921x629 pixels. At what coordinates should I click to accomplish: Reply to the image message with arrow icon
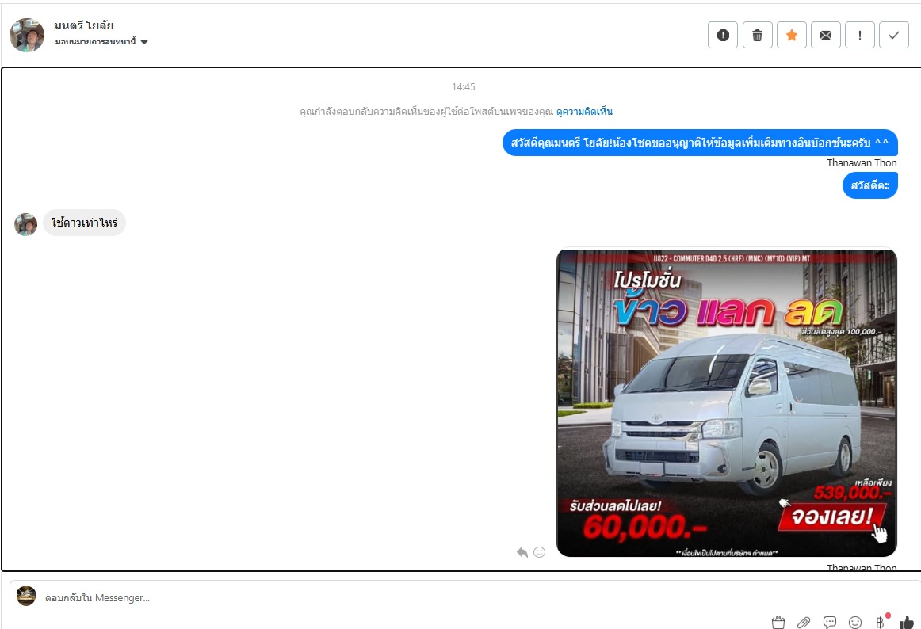click(x=522, y=552)
